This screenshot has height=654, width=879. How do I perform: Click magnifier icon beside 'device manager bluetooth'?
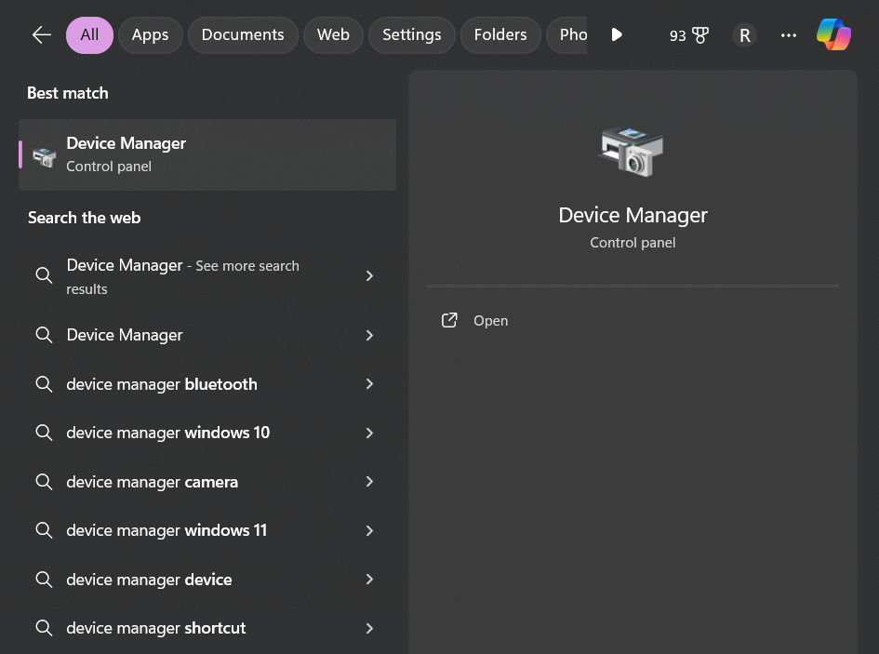(44, 384)
